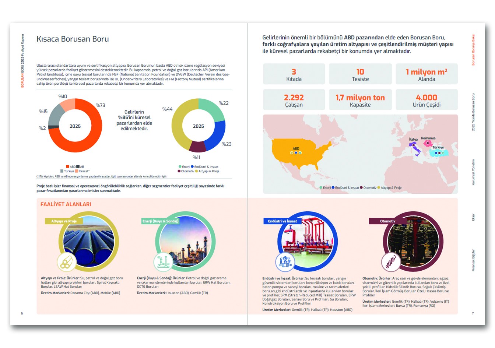Click the %73 label on the revenue donut
Viewport: 495px width, 348px height.
point(101,105)
